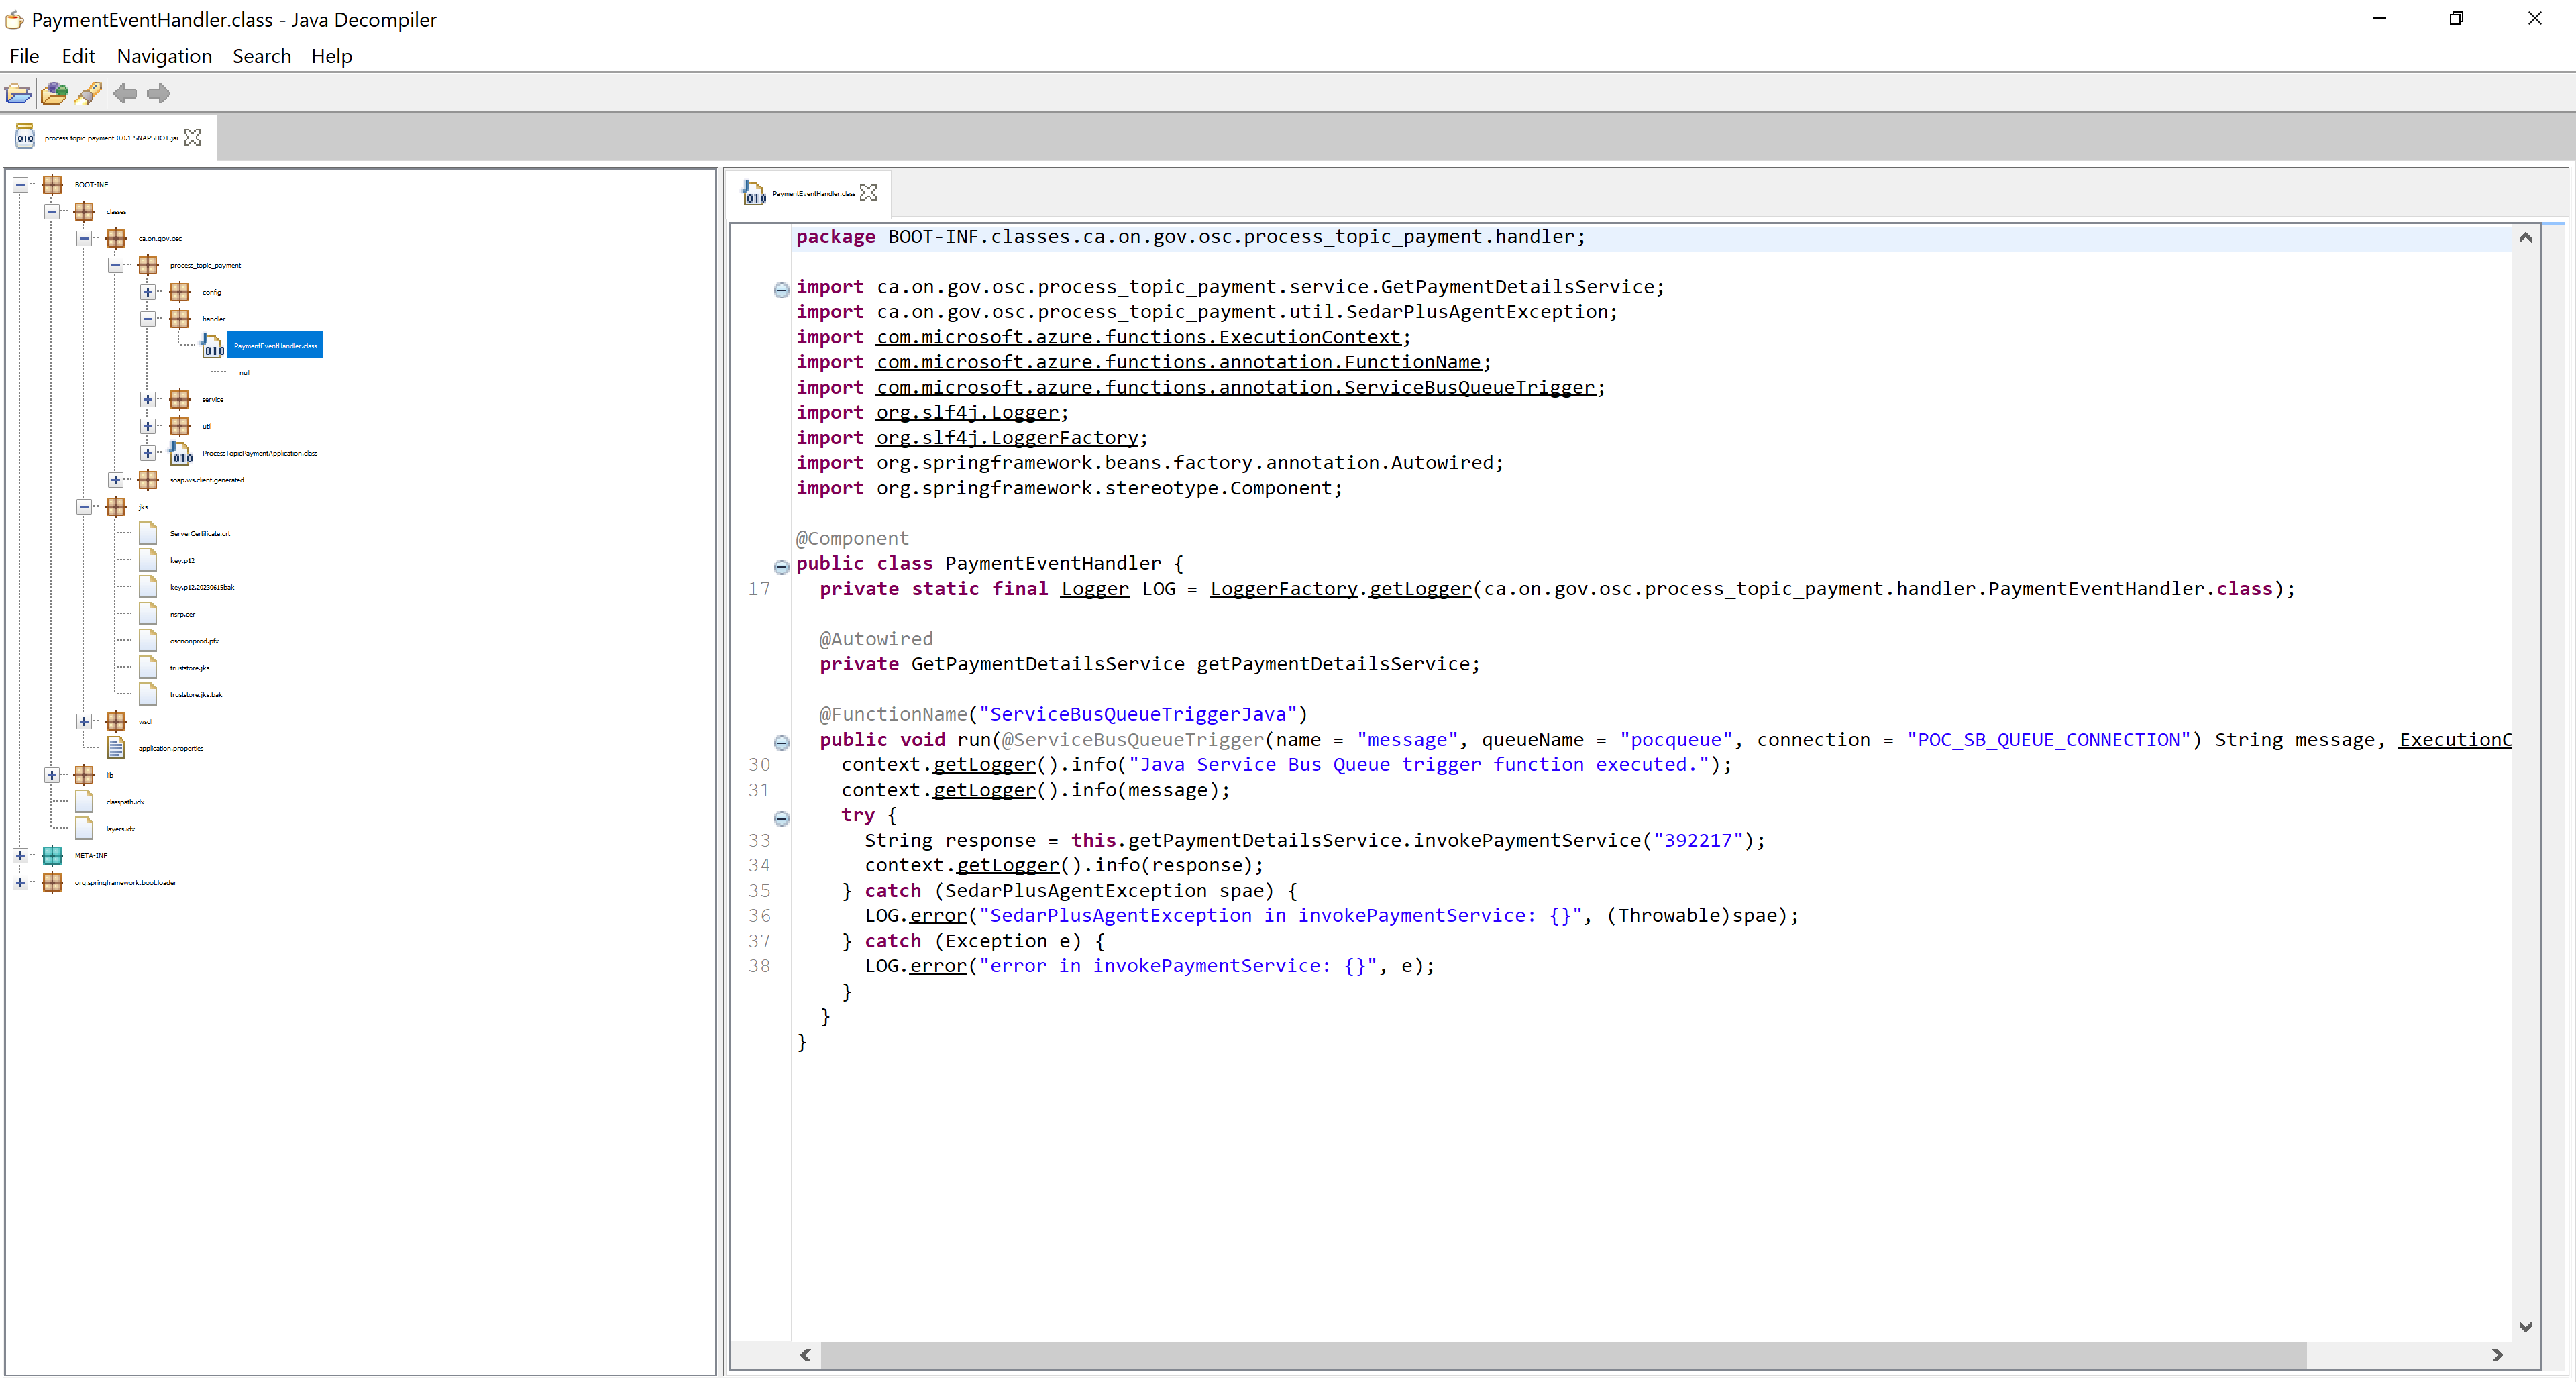Viewport: 2576px width, 1382px height.
Task: Expand the service tree node
Action: pos(148,400)
